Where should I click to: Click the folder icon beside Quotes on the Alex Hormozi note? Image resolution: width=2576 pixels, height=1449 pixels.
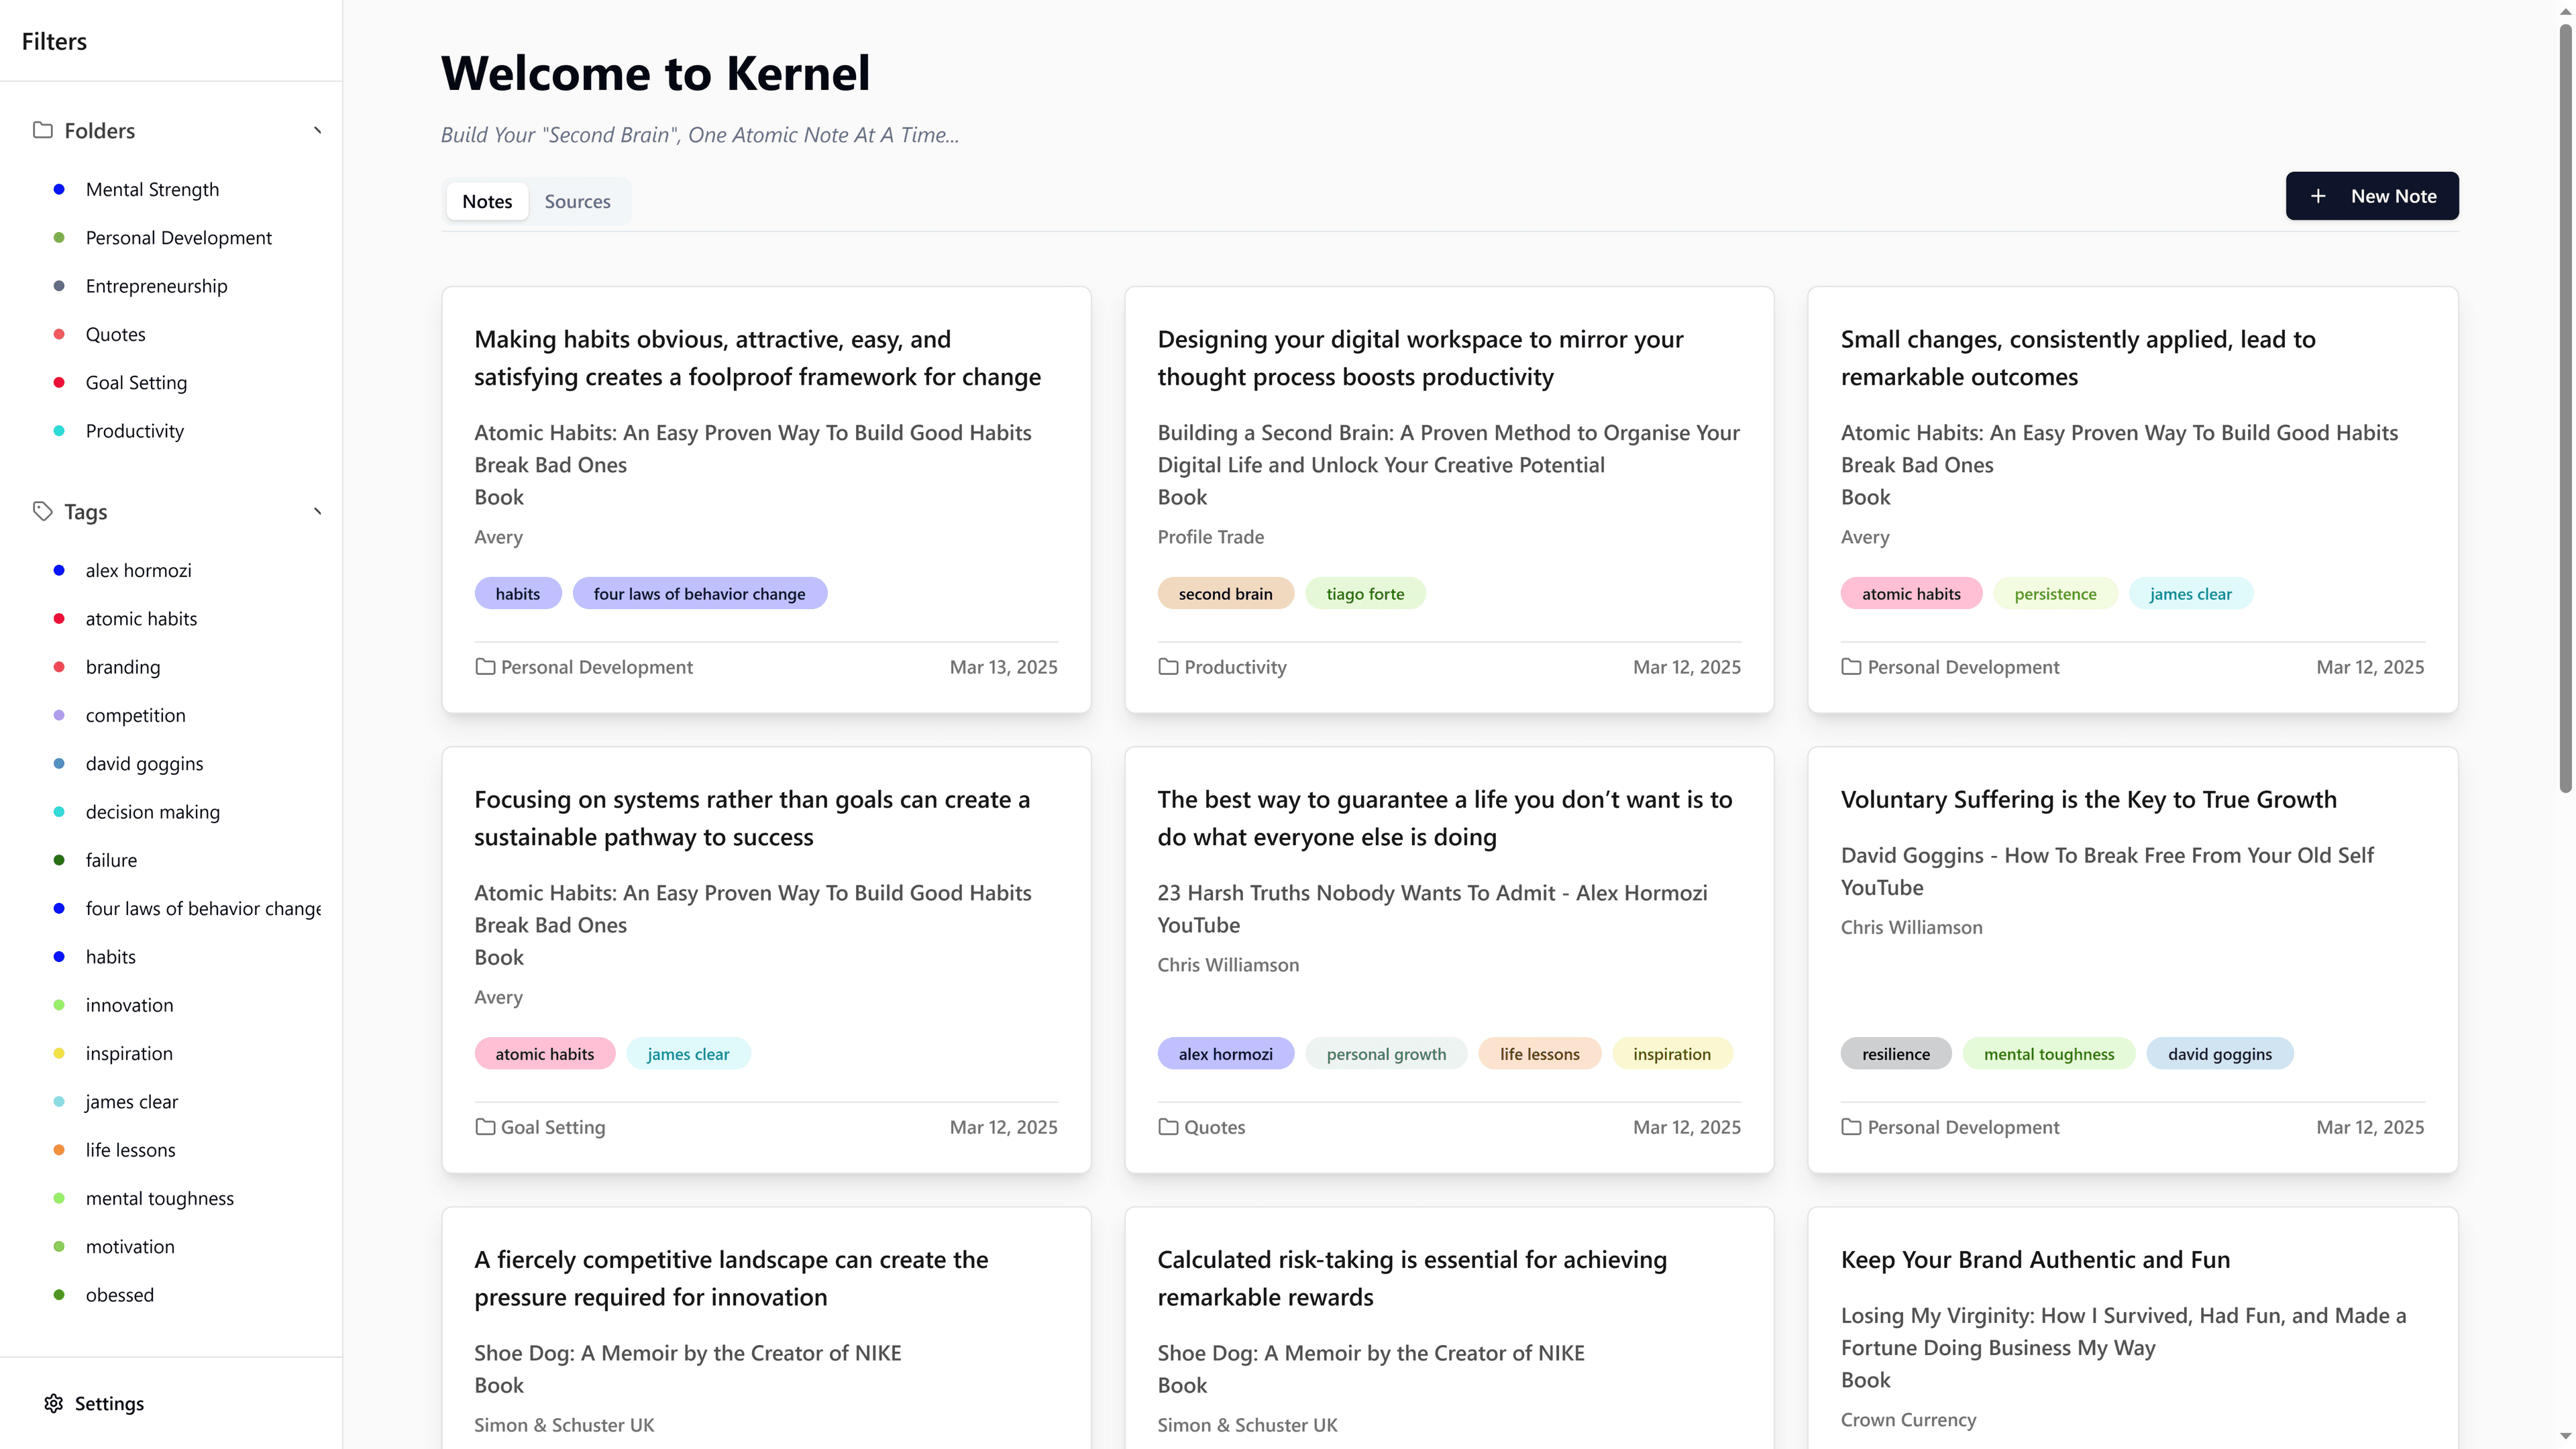(1168, 1127)
